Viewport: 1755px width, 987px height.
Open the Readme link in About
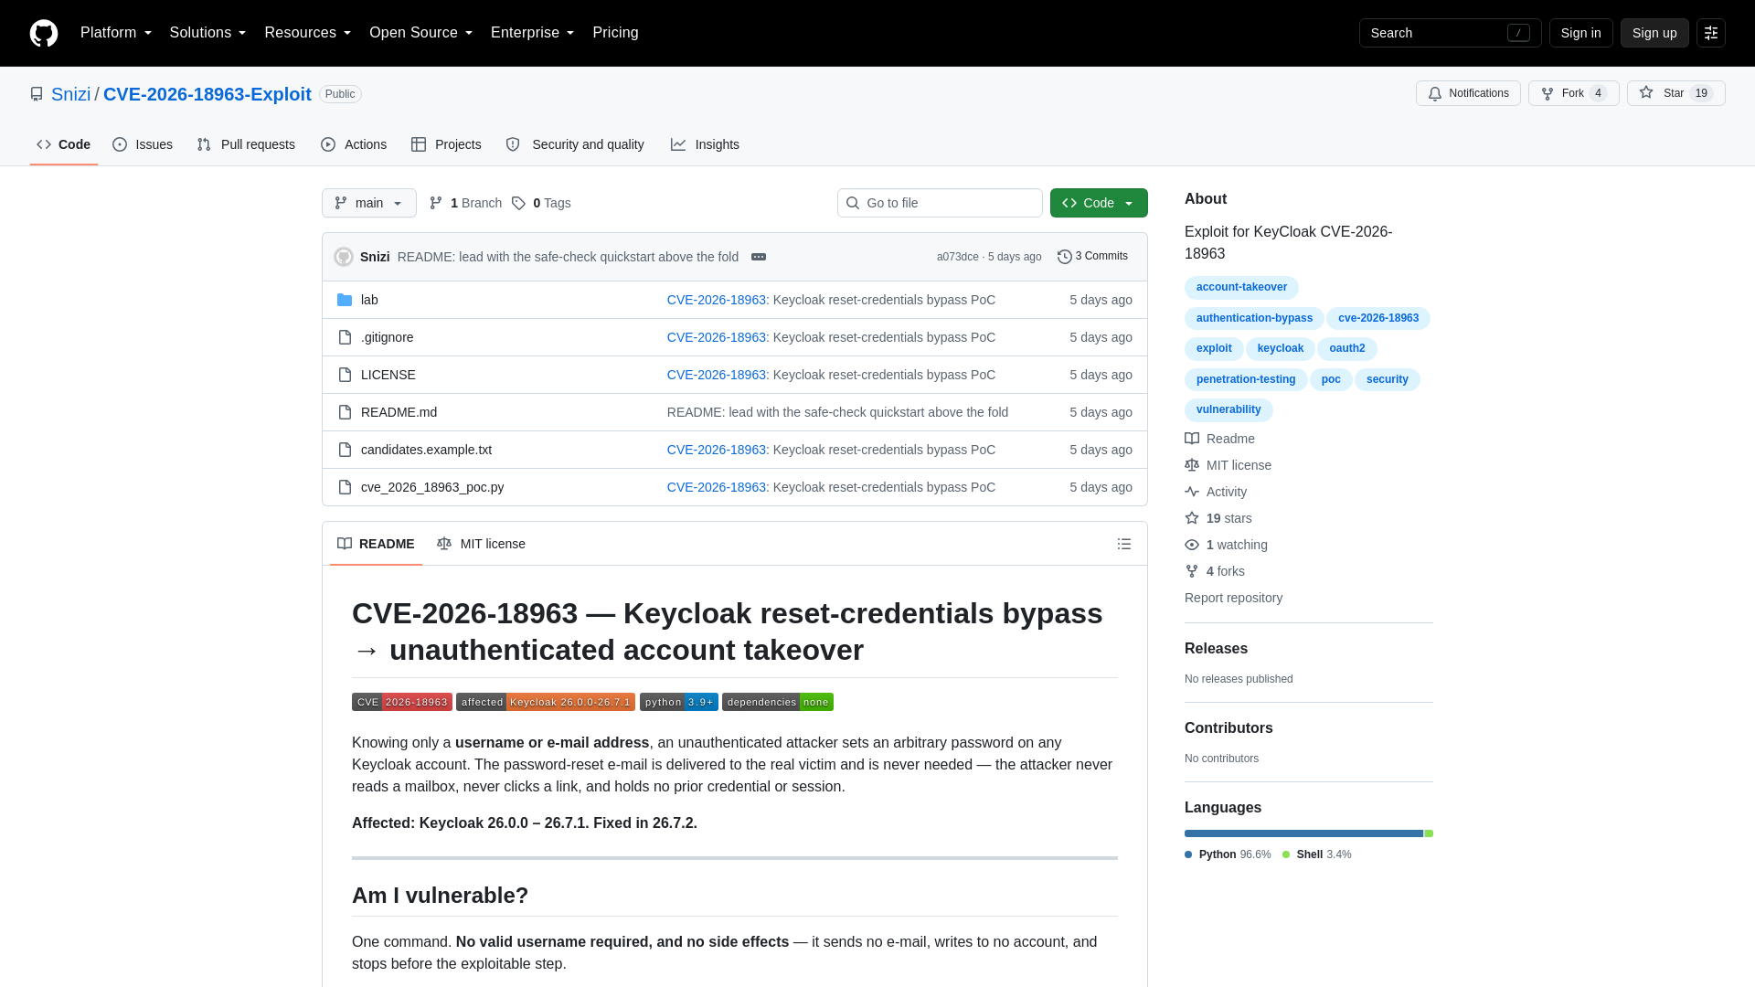1219,439
